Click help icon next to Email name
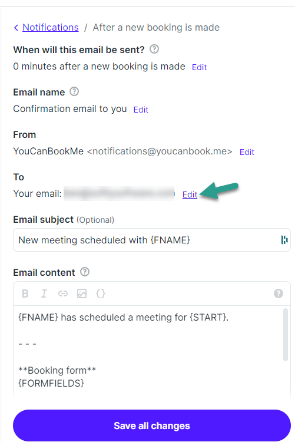295x442 pixels. (x=74, y=91)
